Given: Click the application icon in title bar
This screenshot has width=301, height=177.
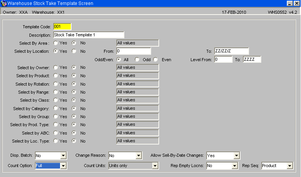Looking at the screenshot, I should point(4,3).
